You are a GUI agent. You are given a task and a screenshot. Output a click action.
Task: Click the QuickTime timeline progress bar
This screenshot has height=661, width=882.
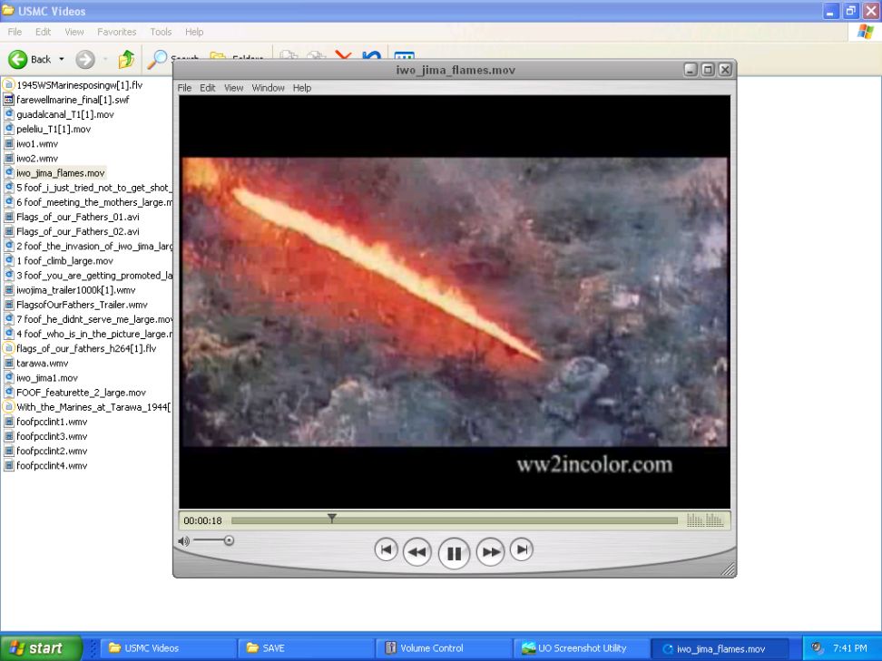pyautogui.click(x=455, y=521)
